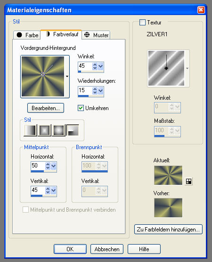The width and height of the screenshot is (212, 262).
Task: Switch to the Muster tab
Action: click(96, 35)
